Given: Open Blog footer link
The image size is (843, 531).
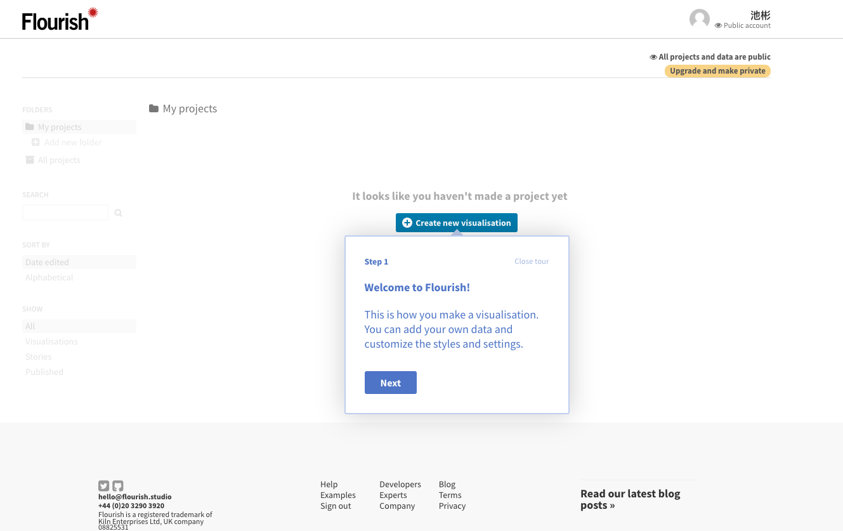Looking at the screenshot, I should pos(447,484).
